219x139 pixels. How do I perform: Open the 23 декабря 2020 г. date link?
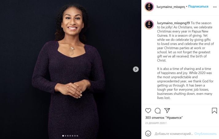156,123
